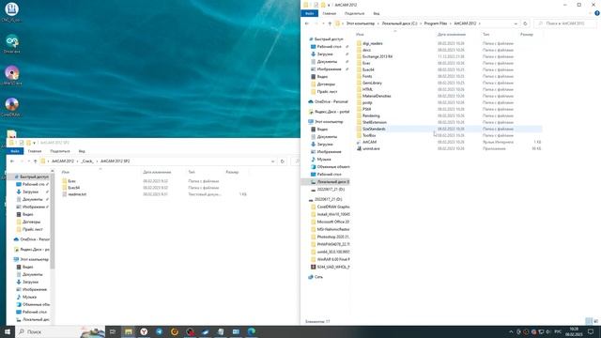601x338 pixels.
Task: Select the ShellExtension folder
Action: coord(374,122)
